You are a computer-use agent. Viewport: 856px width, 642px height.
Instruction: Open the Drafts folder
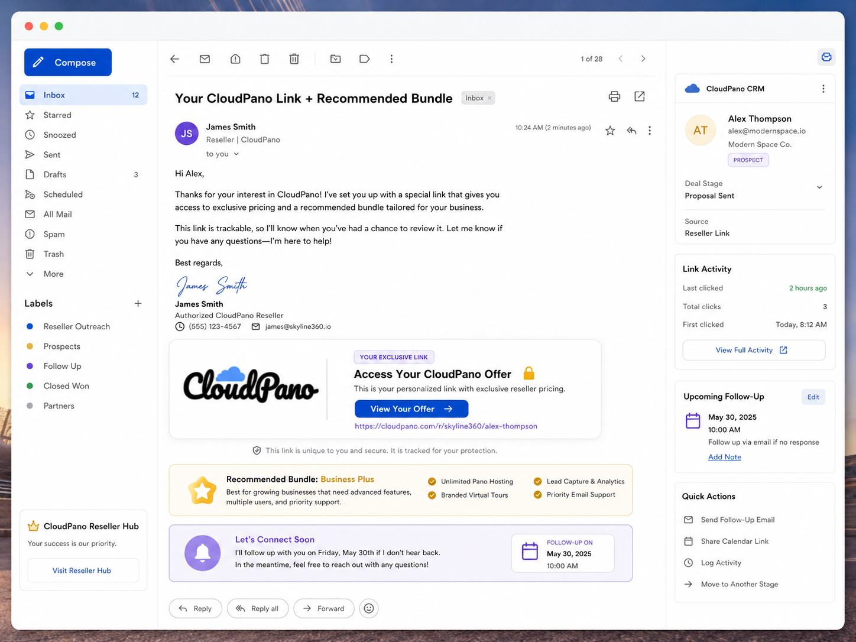pos(83,174)
